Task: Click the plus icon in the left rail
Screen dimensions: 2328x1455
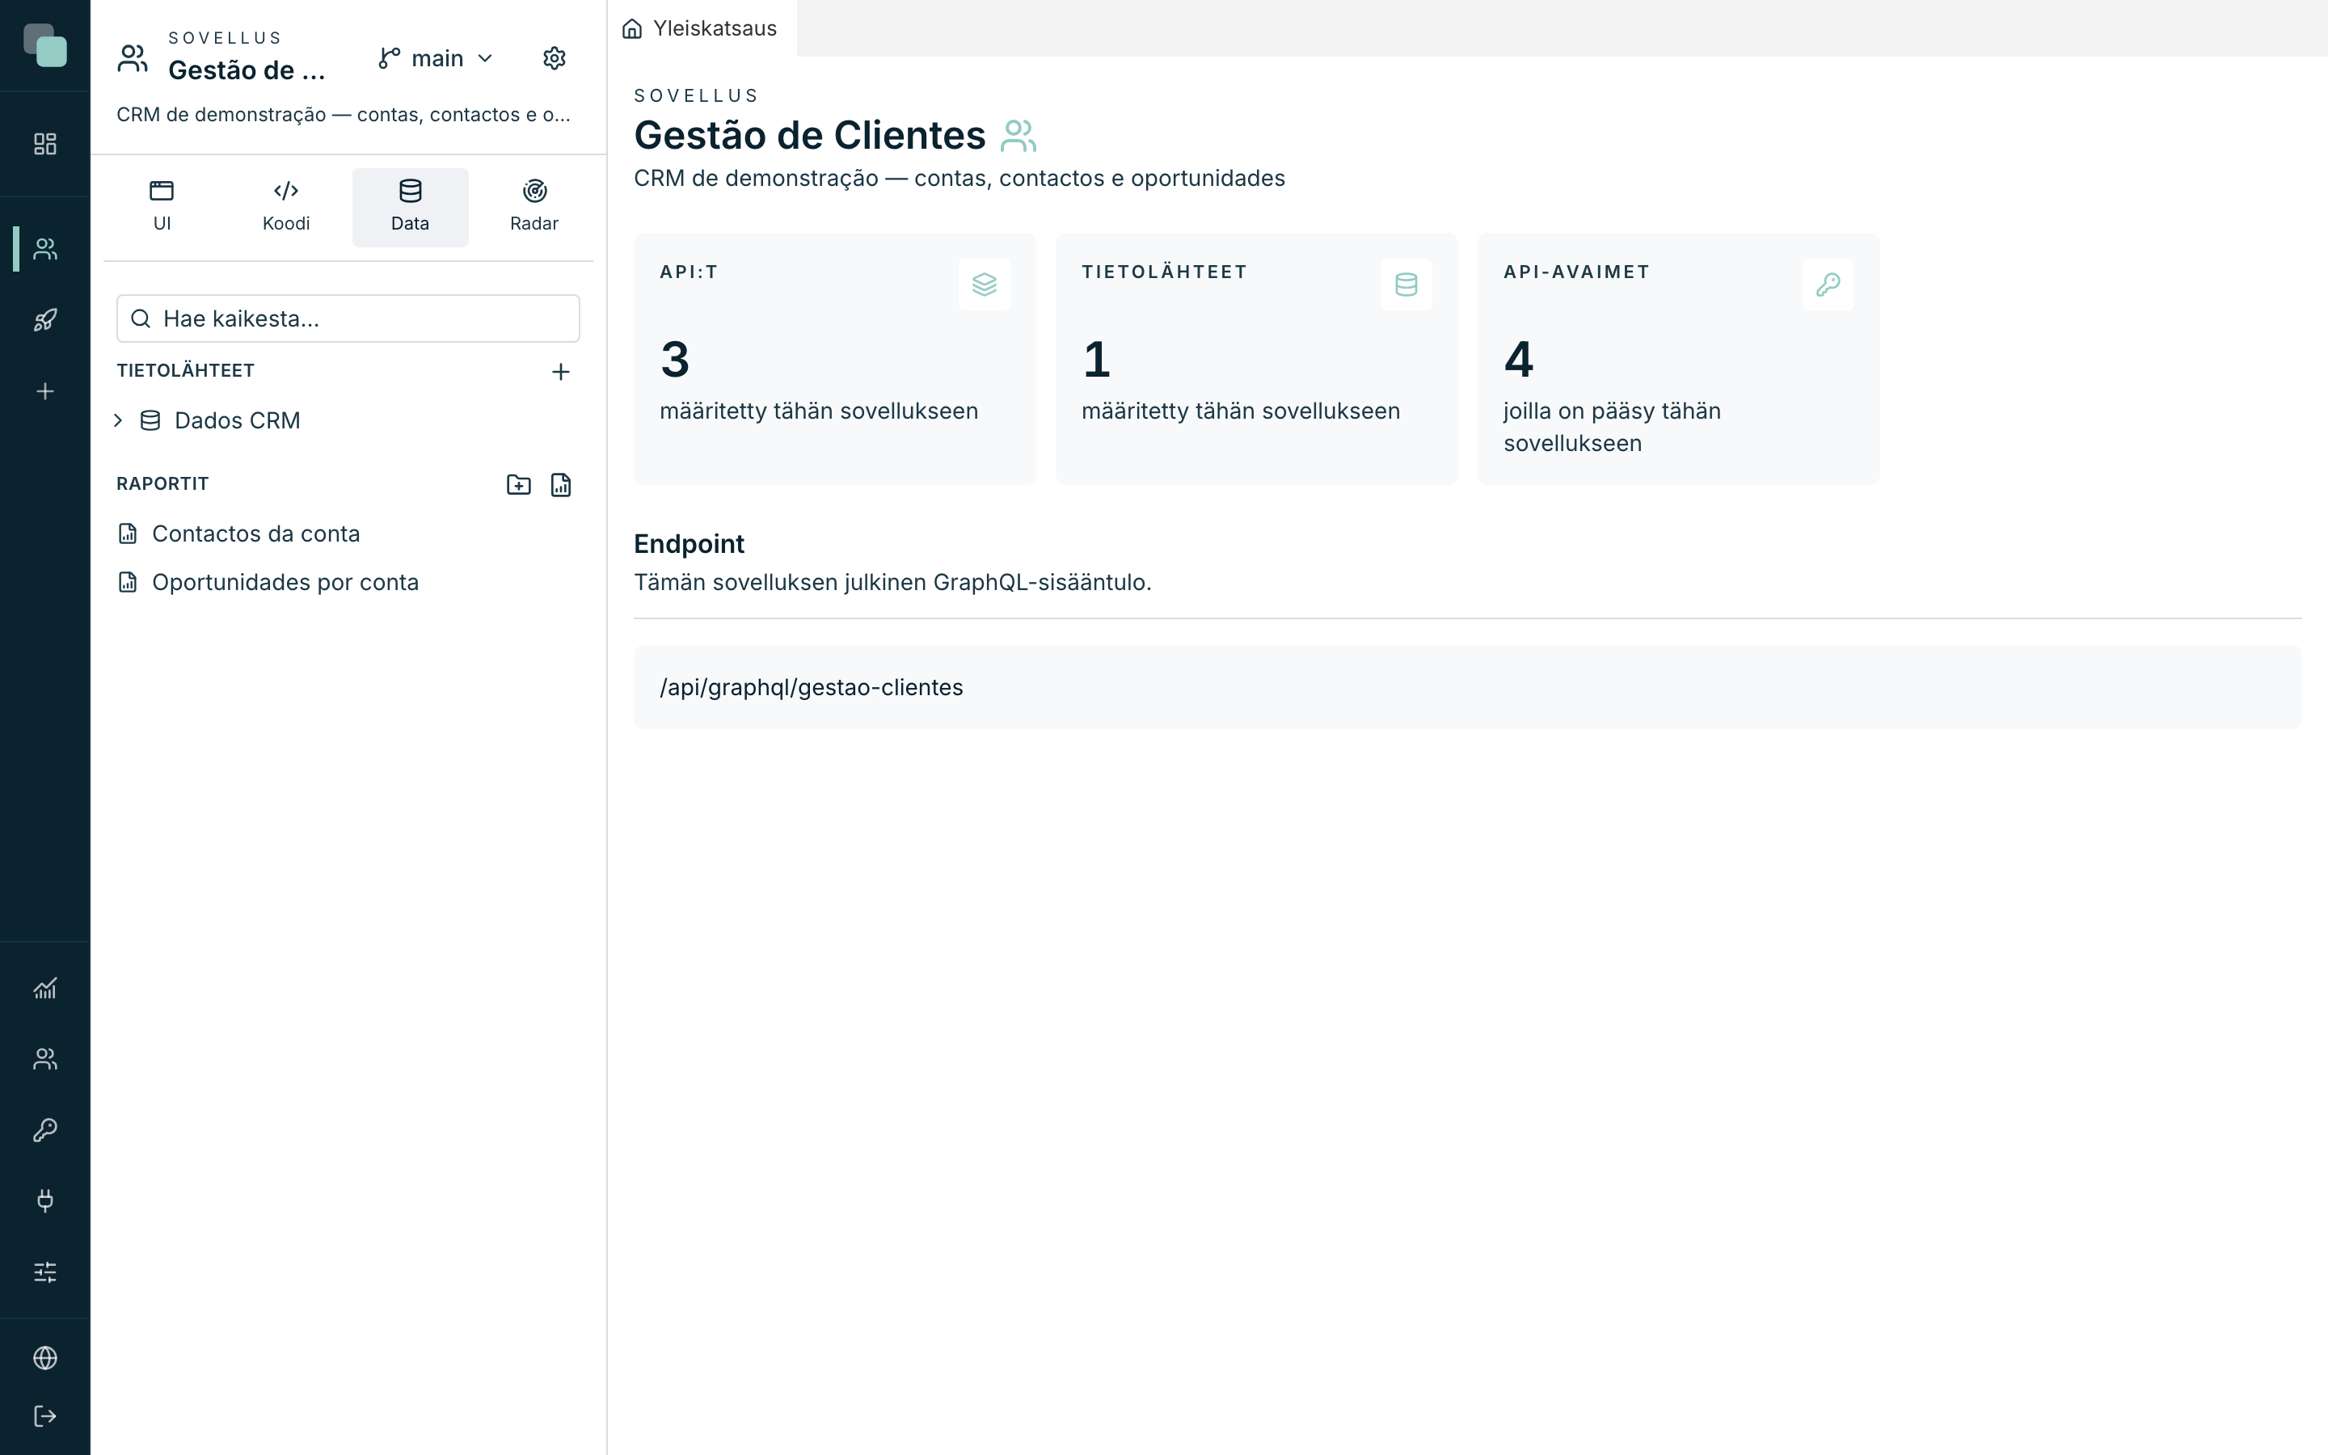Action: 45,392
